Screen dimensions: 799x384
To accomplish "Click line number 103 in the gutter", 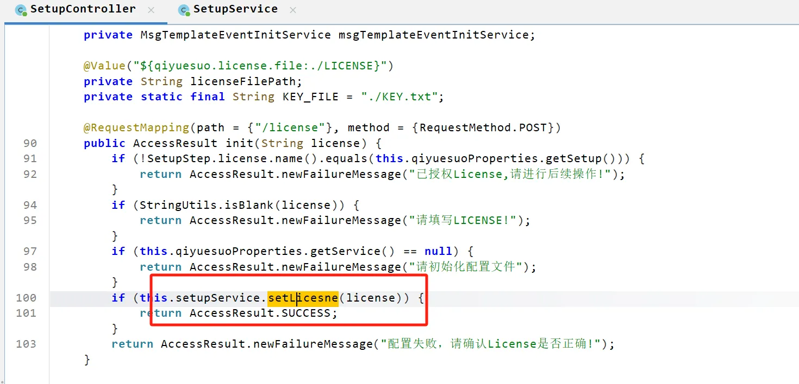I will 26,344.
